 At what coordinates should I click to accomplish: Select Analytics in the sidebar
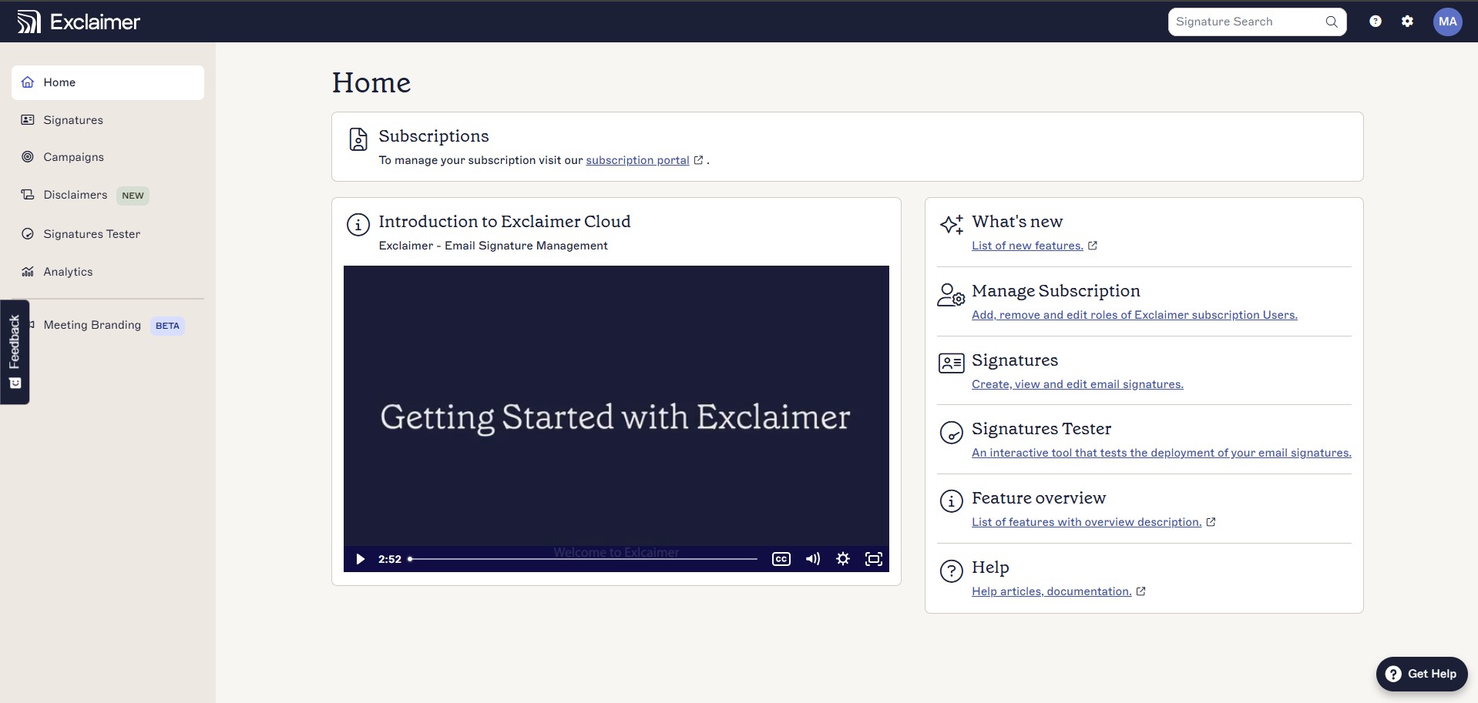coord(68,272)
